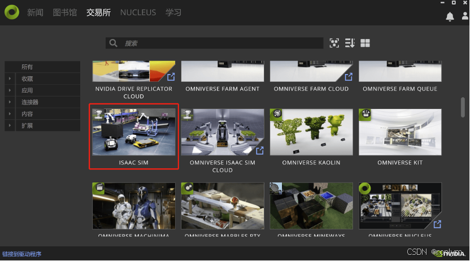Expand the 收藏 category
This screenshot has width=470, height=261.
coord(10,79)
